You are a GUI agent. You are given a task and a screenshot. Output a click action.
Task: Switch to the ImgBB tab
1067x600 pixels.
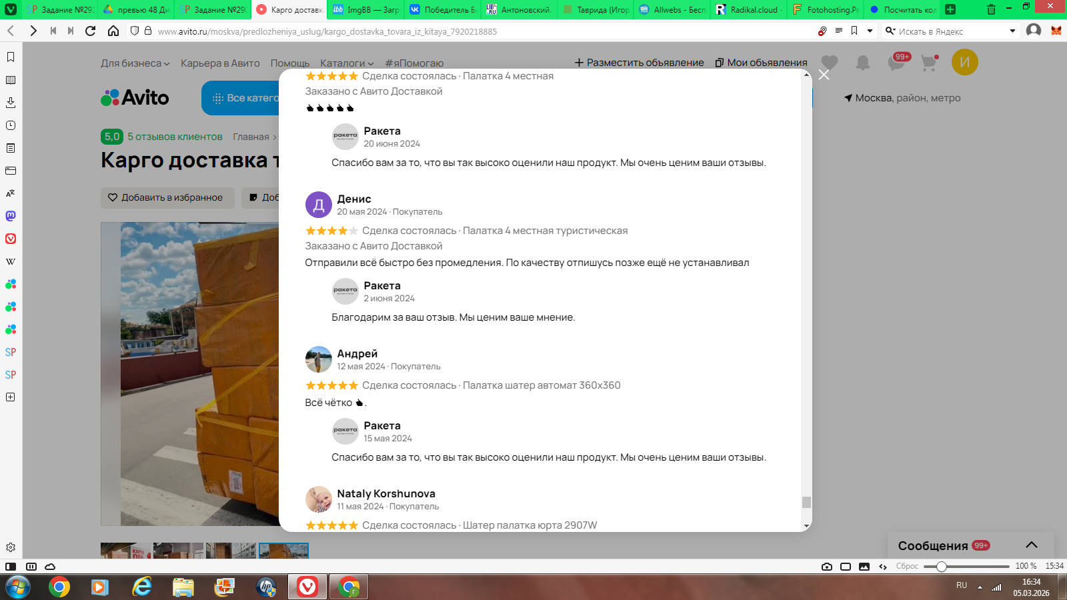pyautogui.click(x=366, y=9)
